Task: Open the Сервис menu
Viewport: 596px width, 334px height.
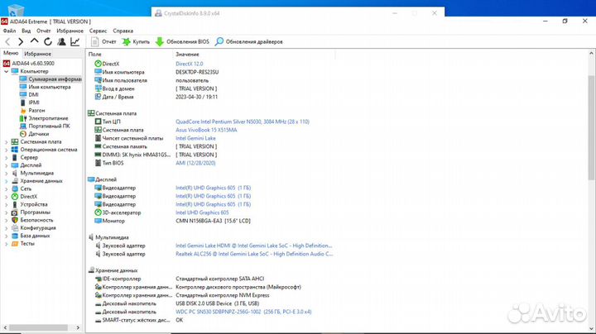Action: click(x=98, y=31)
